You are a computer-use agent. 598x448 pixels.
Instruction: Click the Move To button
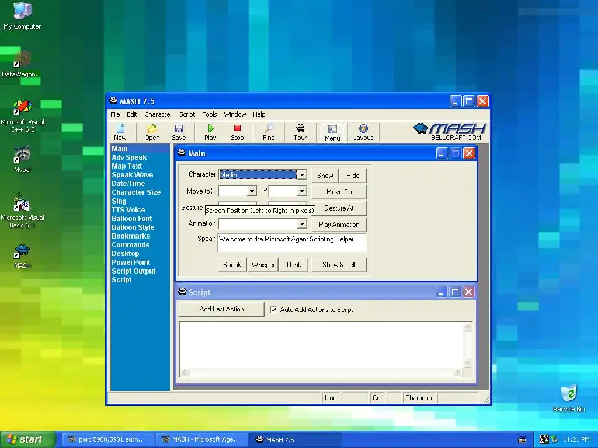(339, 191)
